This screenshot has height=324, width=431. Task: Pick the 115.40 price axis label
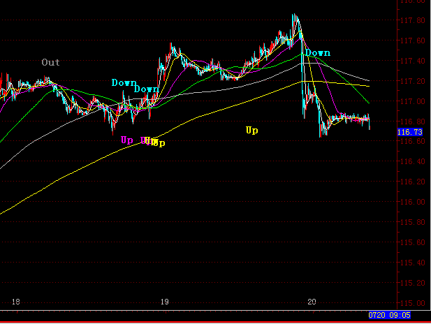coord(413,263)
